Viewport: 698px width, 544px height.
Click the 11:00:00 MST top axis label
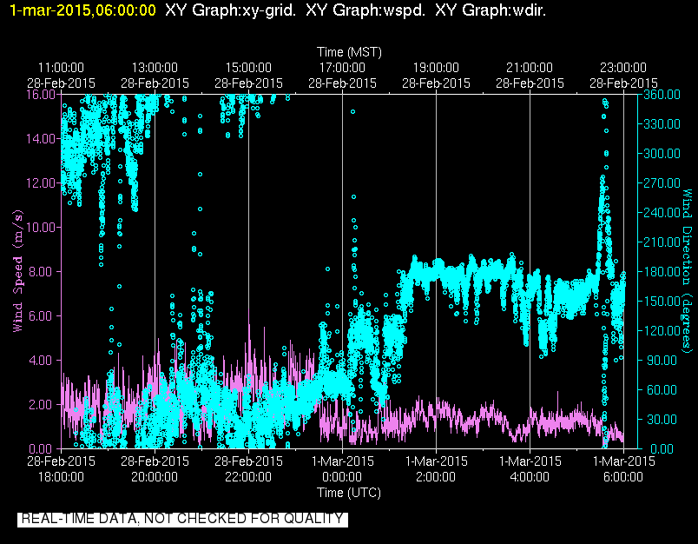61,68
